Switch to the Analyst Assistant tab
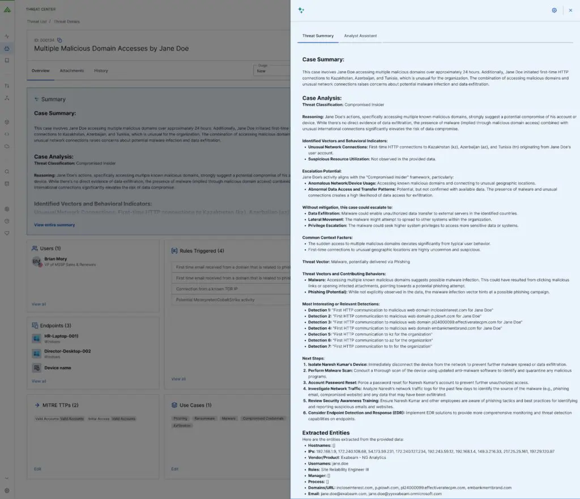The height and width of the screenshot is (499, 580). [x=360, y=36]
